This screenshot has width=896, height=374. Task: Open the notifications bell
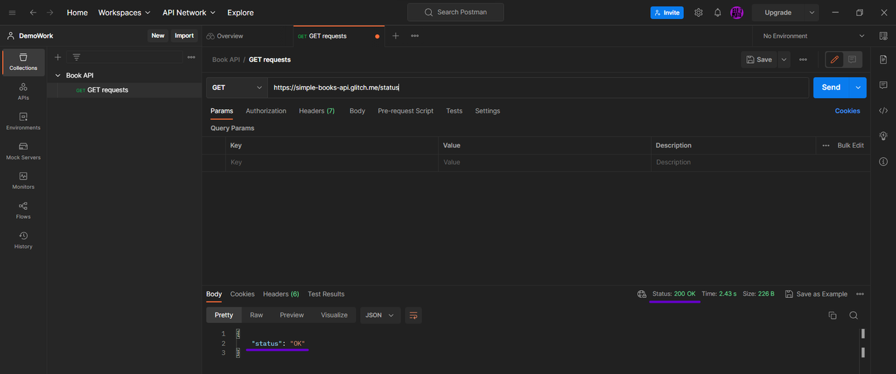click(x=717, y=13)
